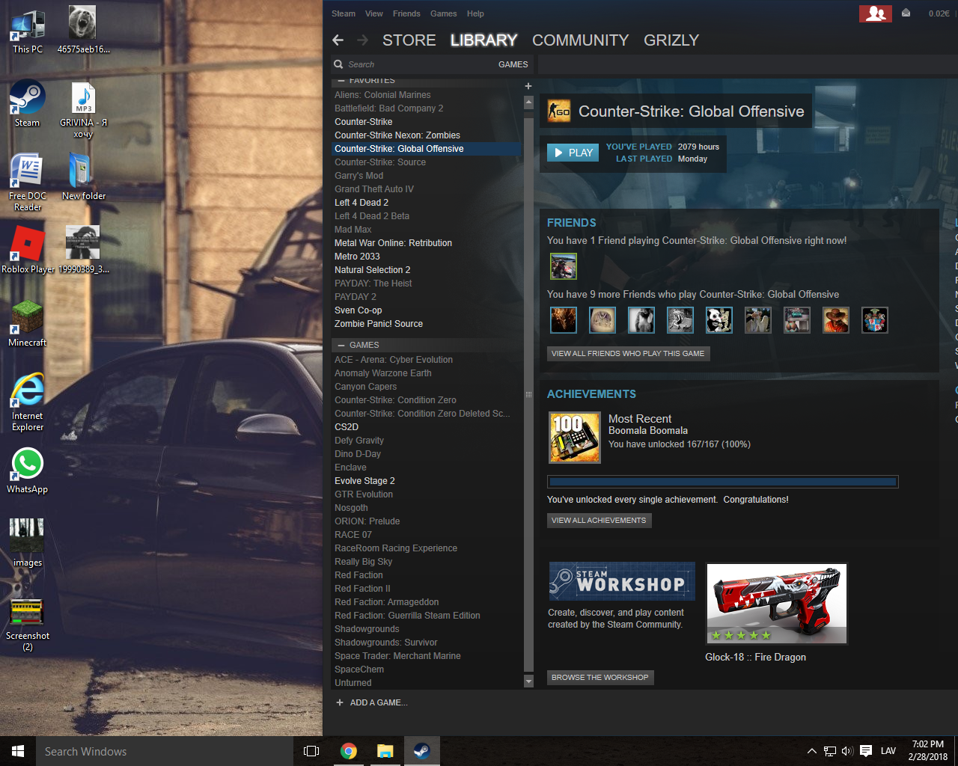Image resolution: width=958 pixels, height=766 pixels.
Task: Open the GRIZLY profile tab
Action: click(671, 40)
